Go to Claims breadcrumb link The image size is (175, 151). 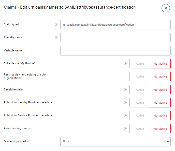pyautogui.click(x=10, y=7)
